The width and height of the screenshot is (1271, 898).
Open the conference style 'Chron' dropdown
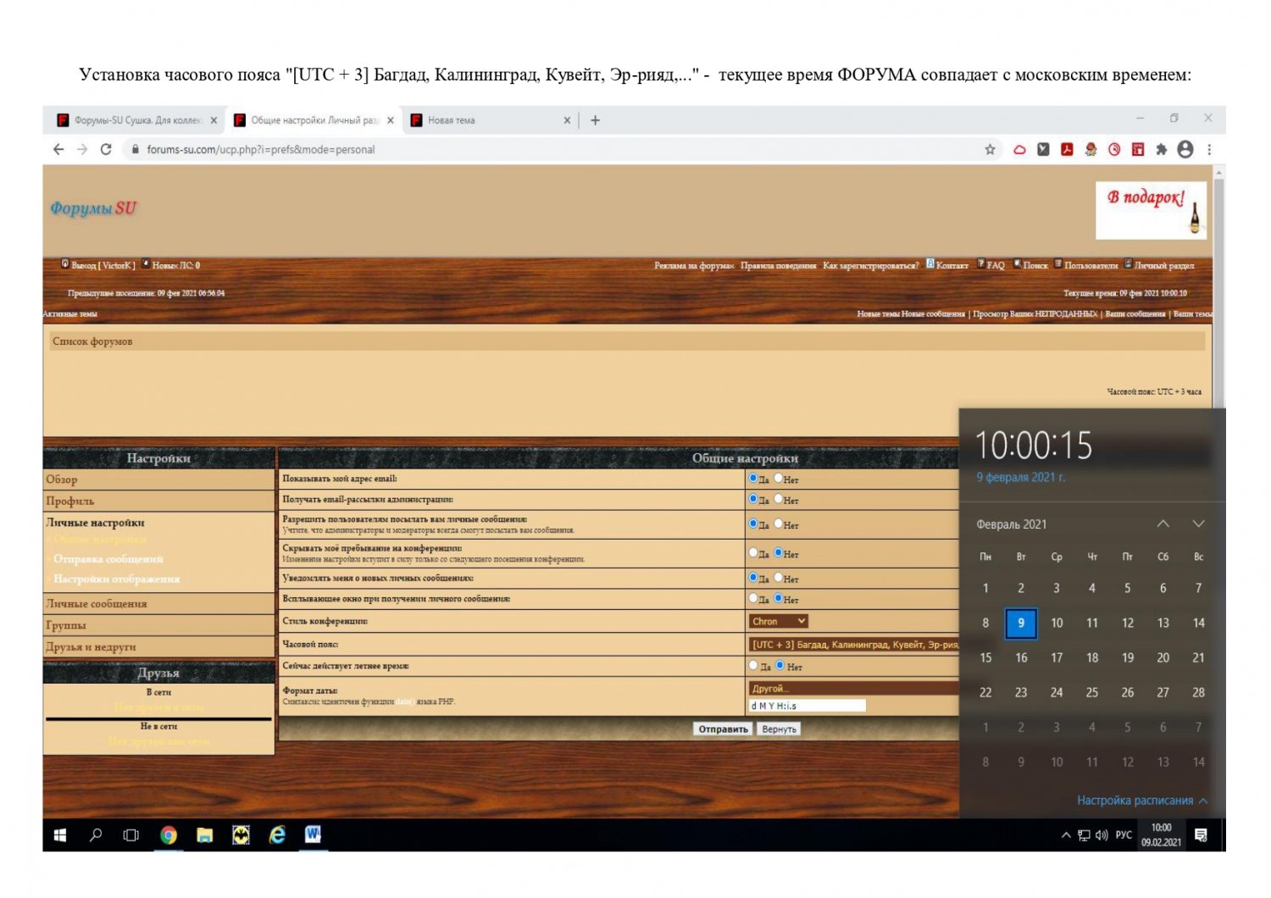[778, 622]
